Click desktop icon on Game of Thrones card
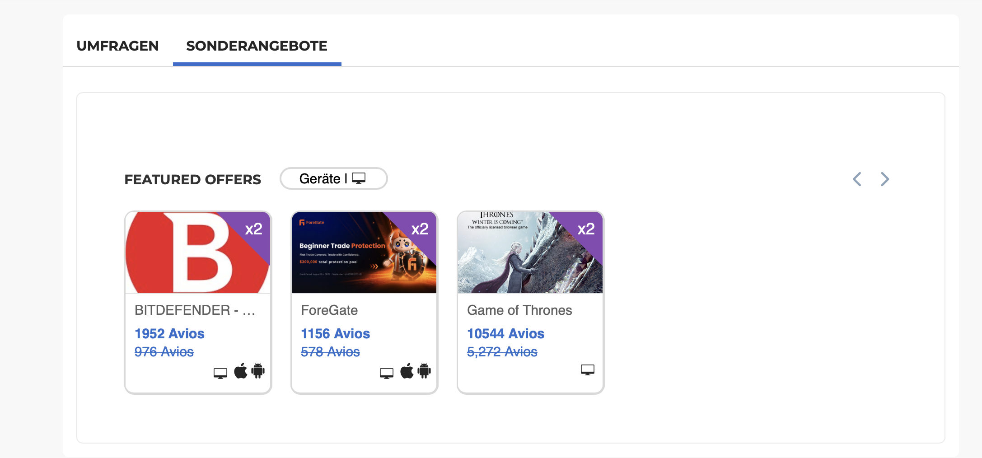 pos(588,370)
